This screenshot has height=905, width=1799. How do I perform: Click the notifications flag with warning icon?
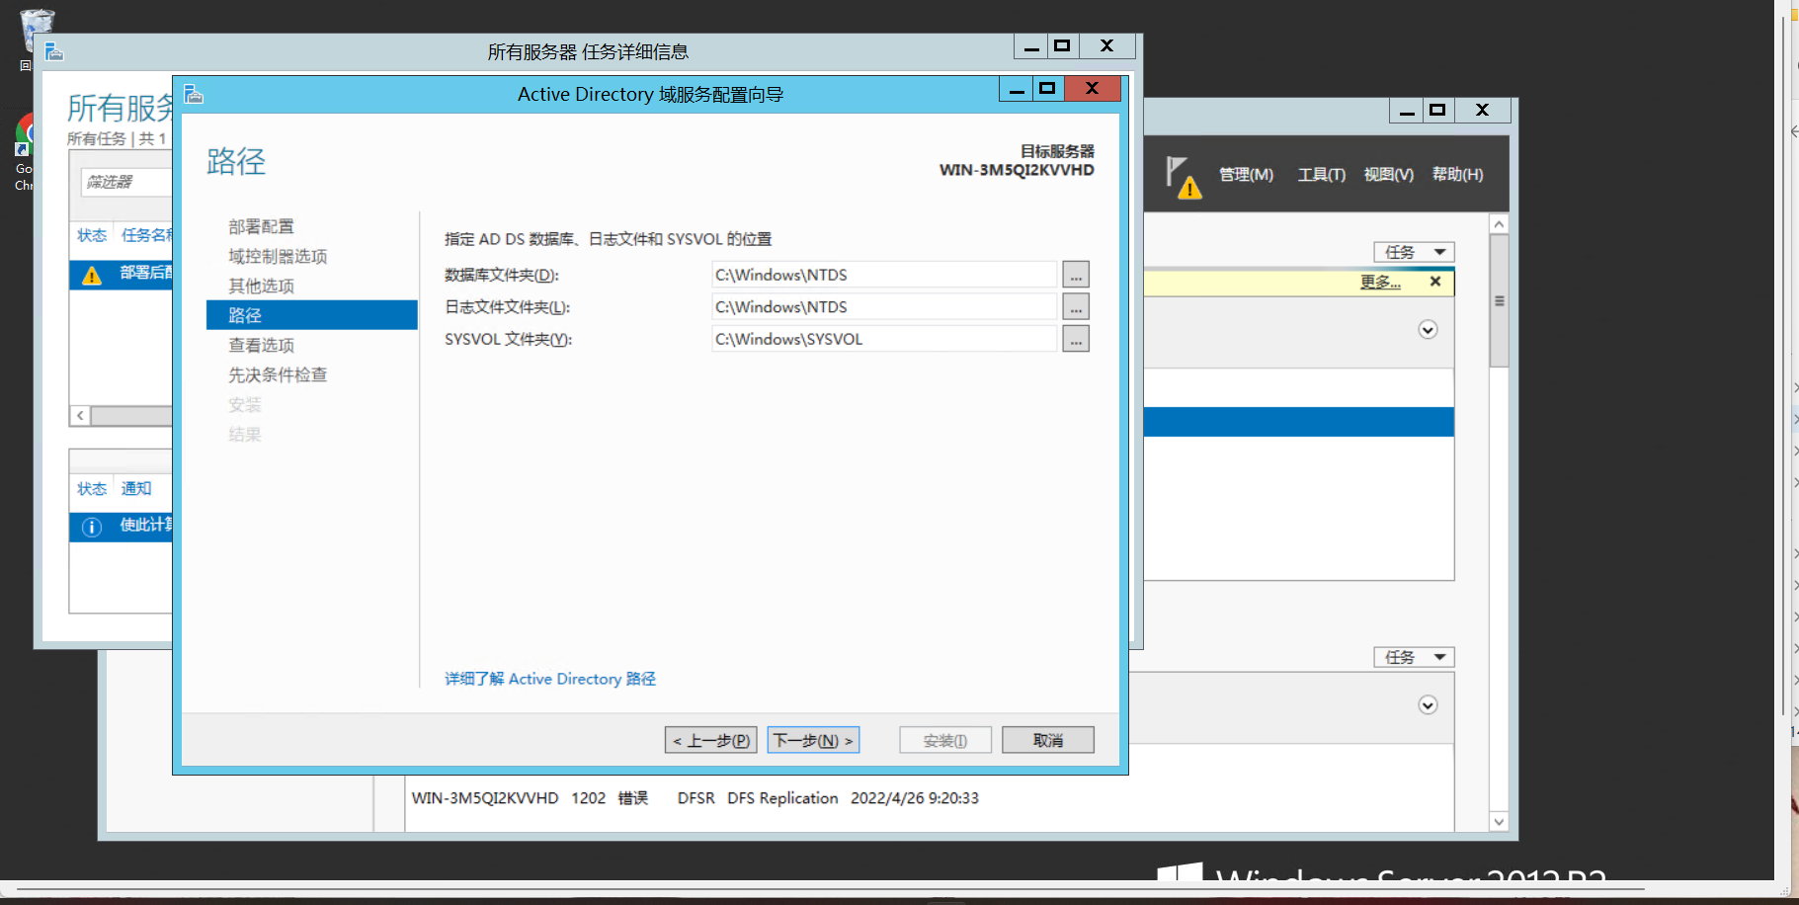[x=1183, y=177]
